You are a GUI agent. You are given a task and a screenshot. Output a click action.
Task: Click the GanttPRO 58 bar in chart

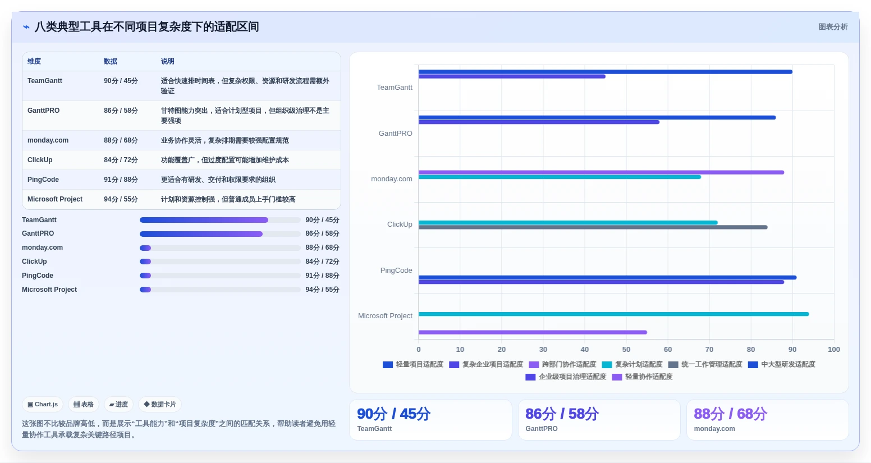[x=539, y=122]
